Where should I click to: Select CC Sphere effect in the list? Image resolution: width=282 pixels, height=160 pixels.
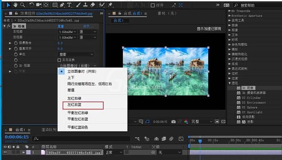[249, 108]
